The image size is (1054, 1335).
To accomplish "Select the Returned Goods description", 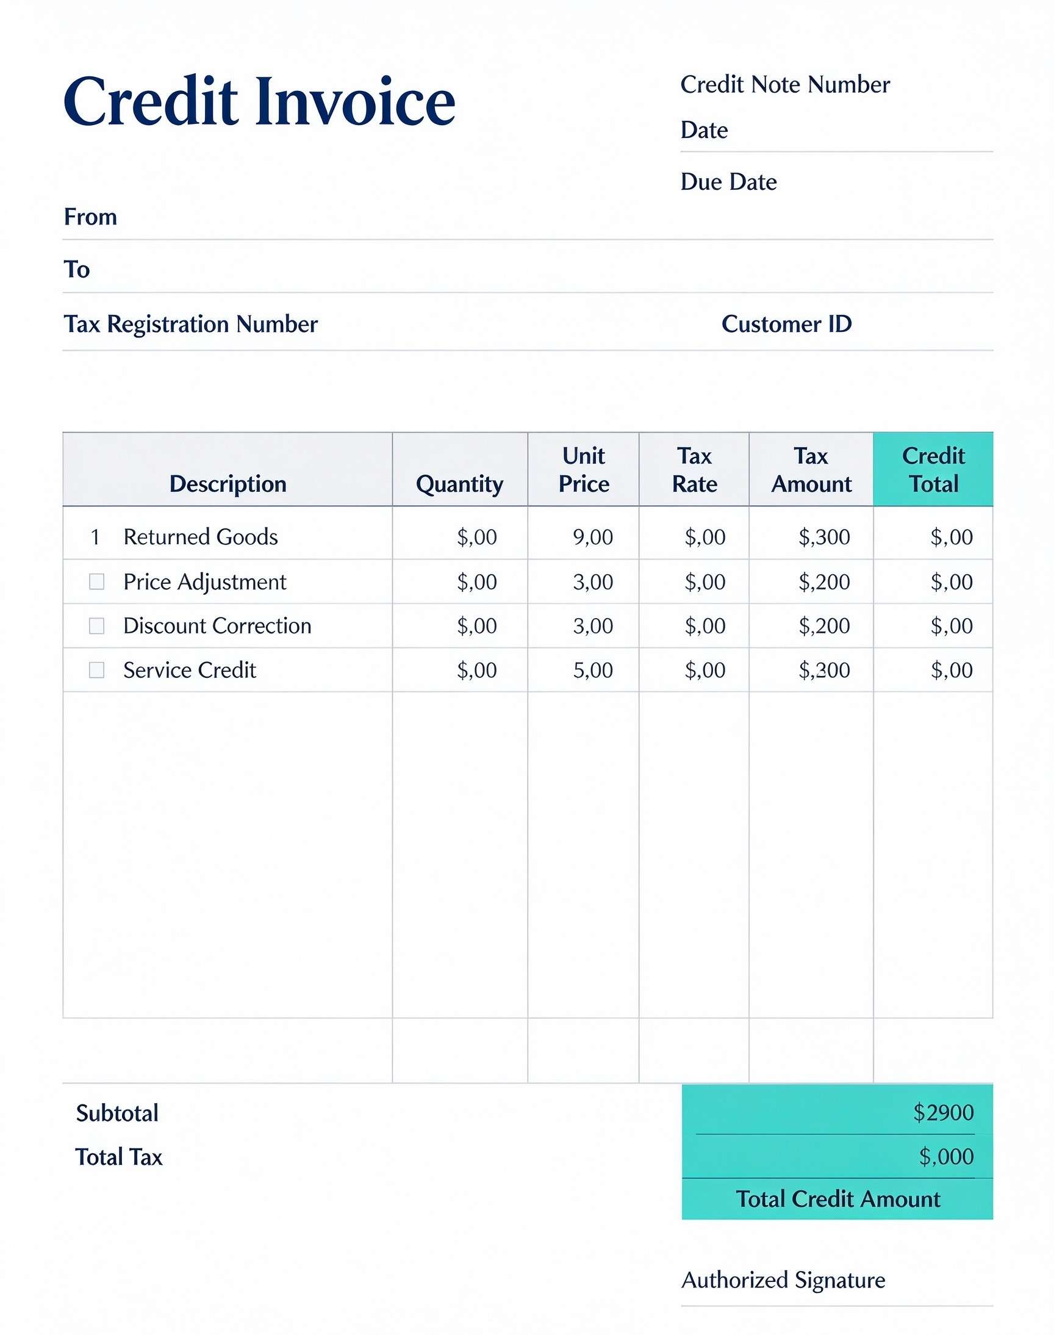I will tap(201, 537).
